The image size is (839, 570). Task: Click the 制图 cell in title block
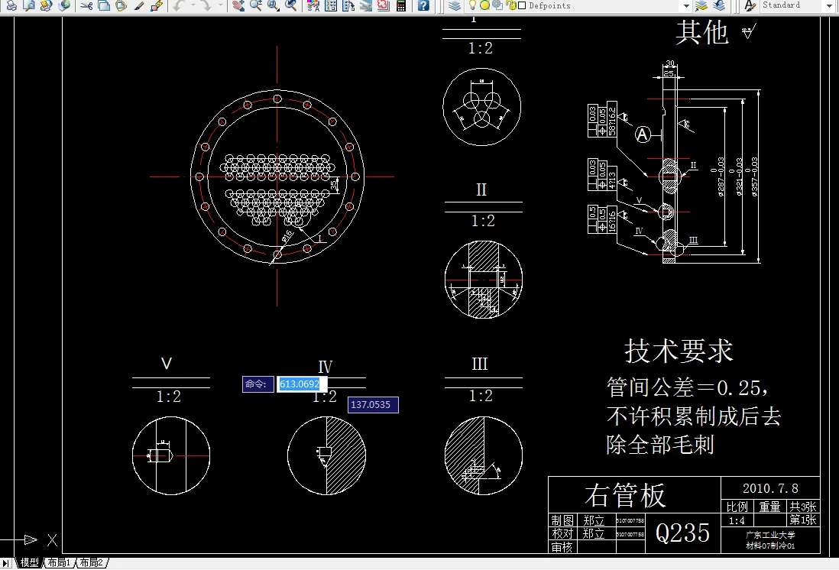coord(562,520)
